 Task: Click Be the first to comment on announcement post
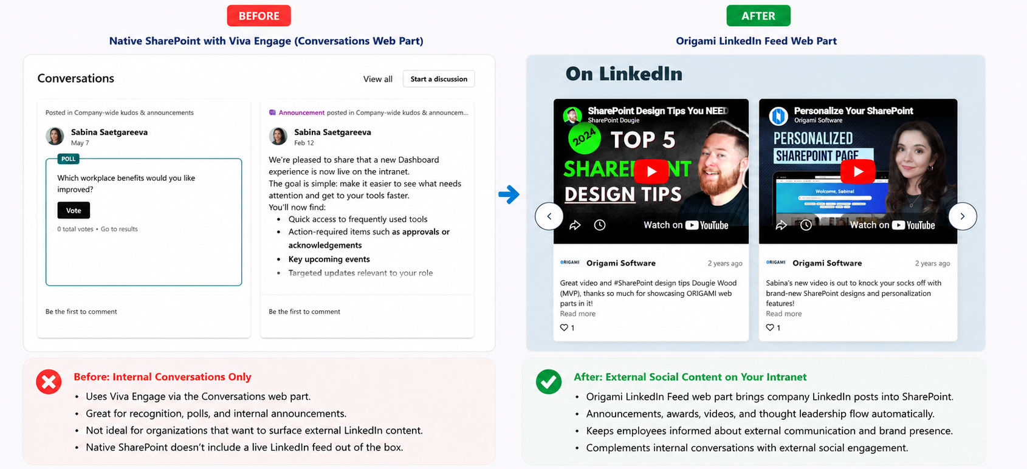tap(304, 312)
